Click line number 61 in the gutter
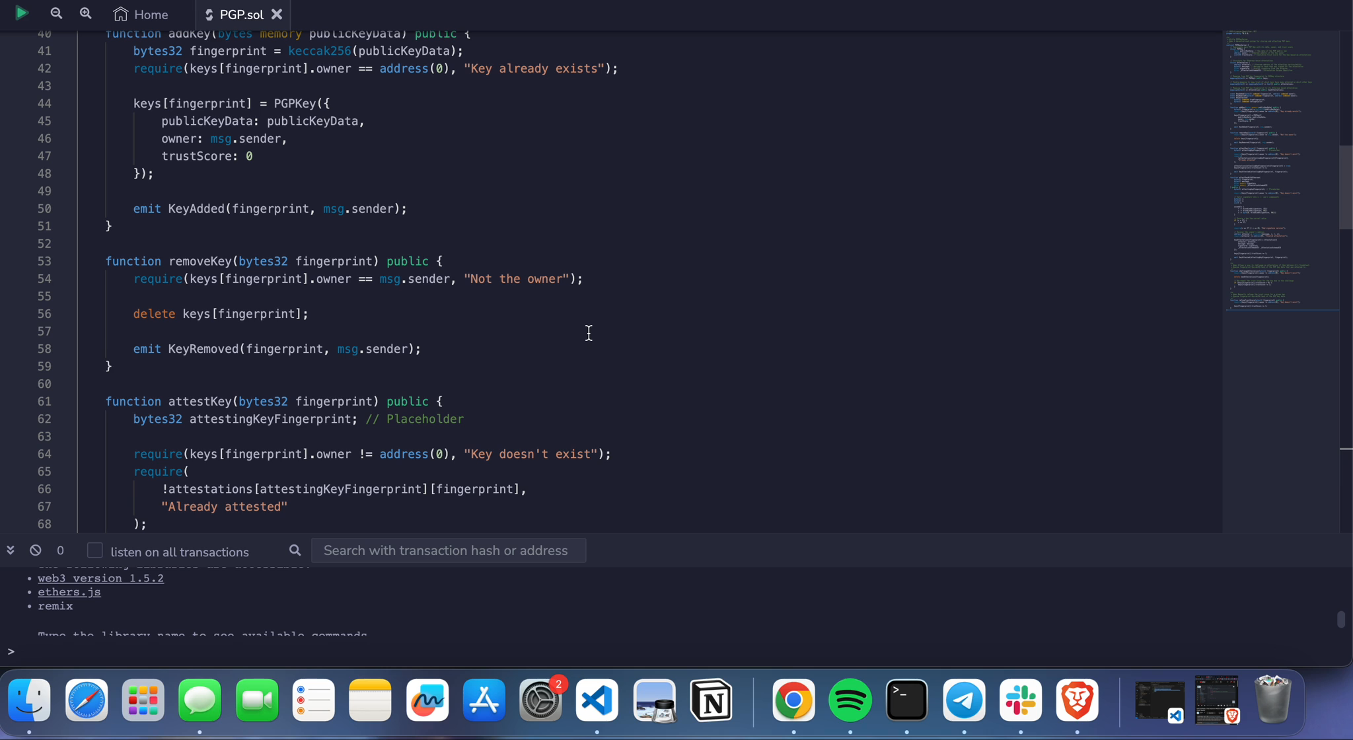Viewport: 1353px width, 740px height. click(44, 401)
